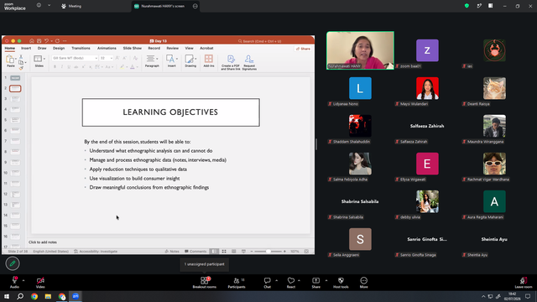Click the Windows Start button
The width and height of the screenshot is (537, 302).
click(x=7, y=296)
